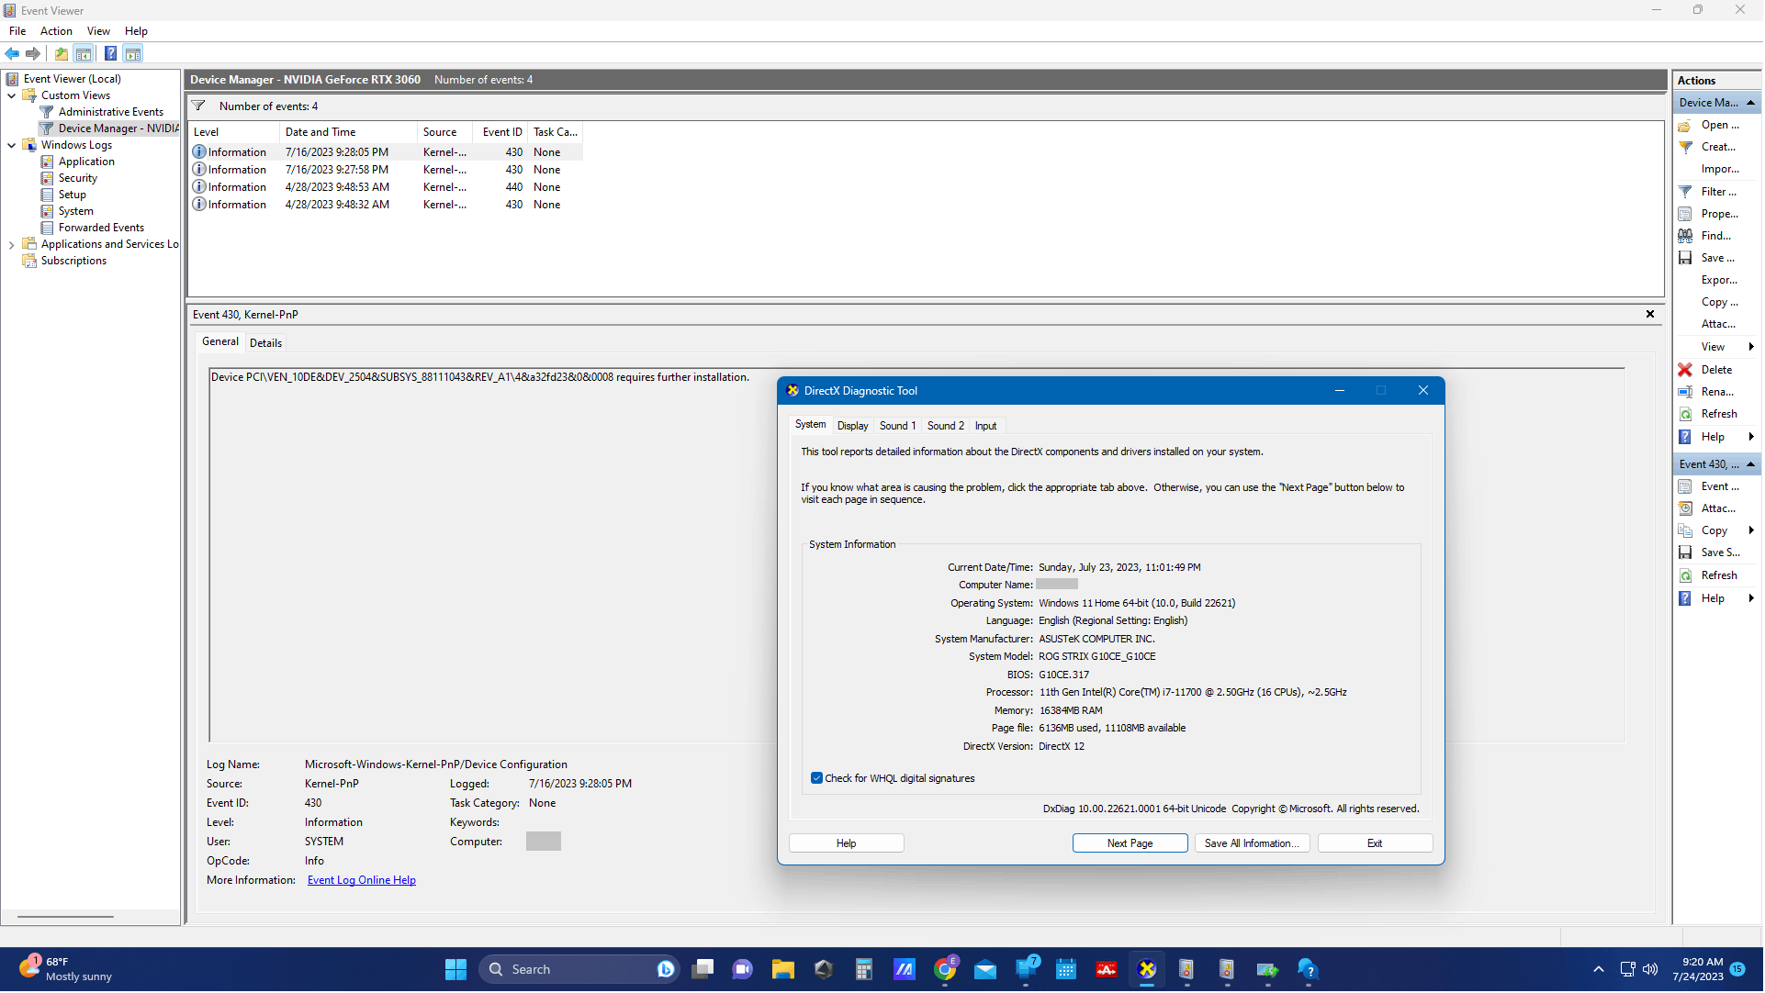Image resolution: width=1765 pixels, height=993 pixels.
Task: Click the Next Page button in DxDiag
Action: pos(1129,842)
